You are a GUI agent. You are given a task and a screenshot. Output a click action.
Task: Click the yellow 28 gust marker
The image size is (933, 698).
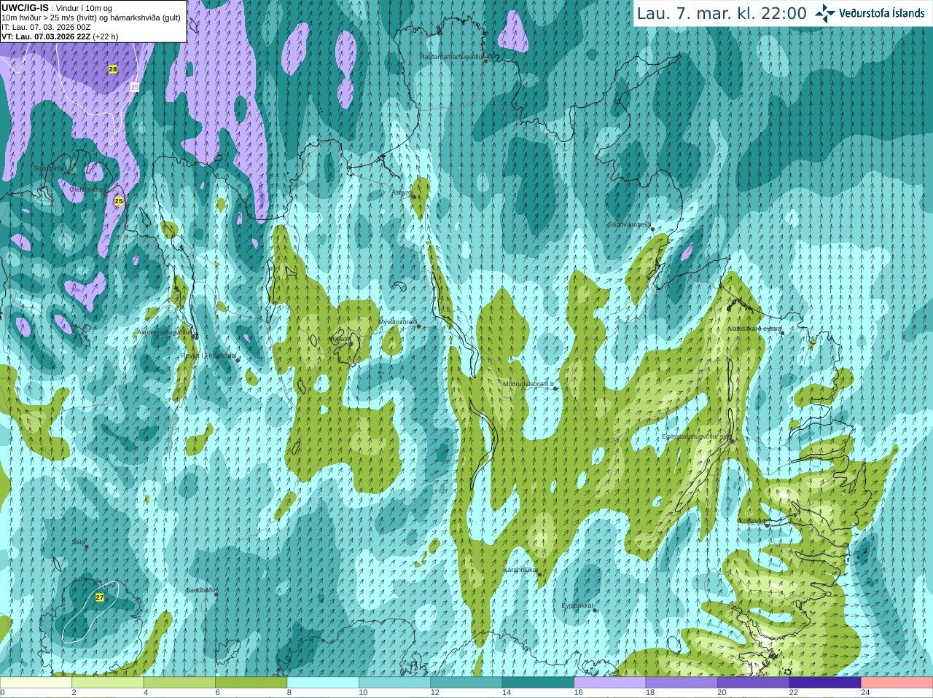click(113, 69)
